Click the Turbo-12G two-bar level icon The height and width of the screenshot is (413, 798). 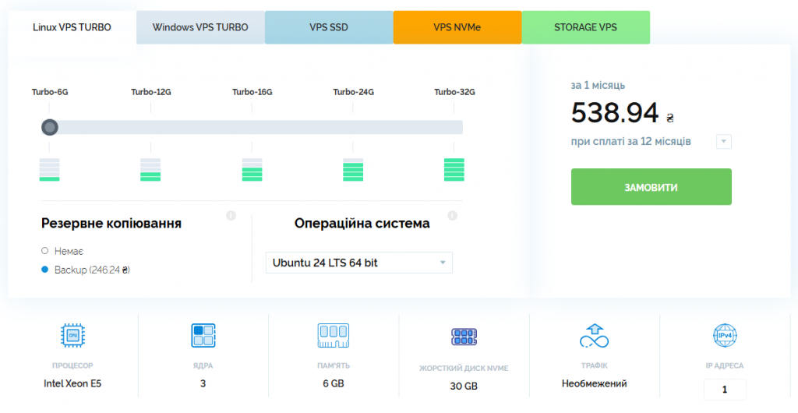(150, 170)
